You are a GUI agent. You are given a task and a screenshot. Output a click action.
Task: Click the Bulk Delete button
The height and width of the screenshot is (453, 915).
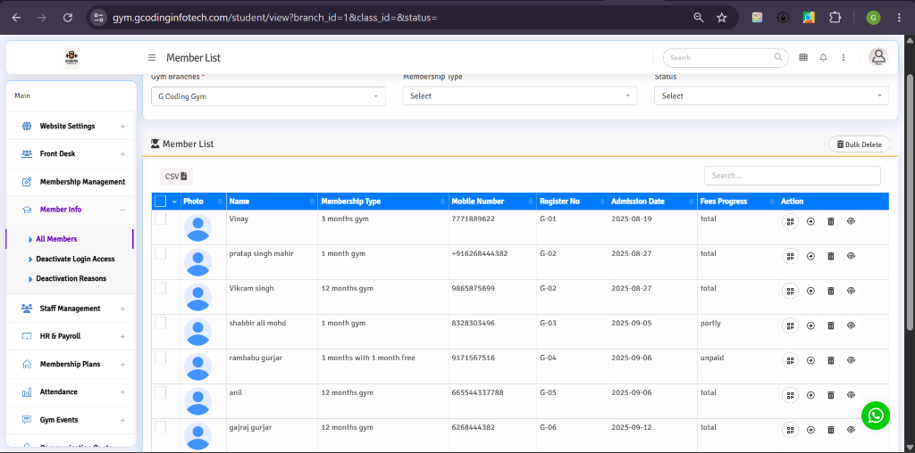tap(860, 144)
